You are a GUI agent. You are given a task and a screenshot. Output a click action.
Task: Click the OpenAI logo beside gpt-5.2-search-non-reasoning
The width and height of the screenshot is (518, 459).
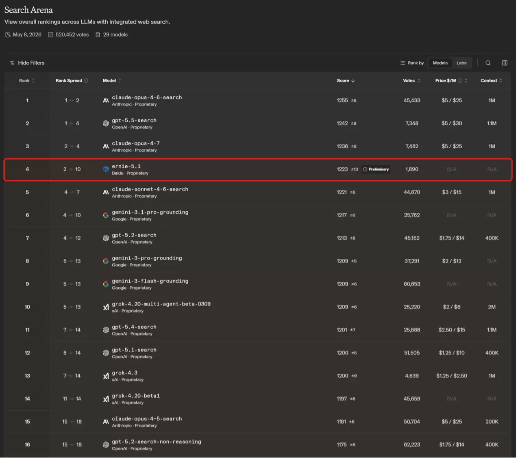pyautogui.click(x=106, y=445)
